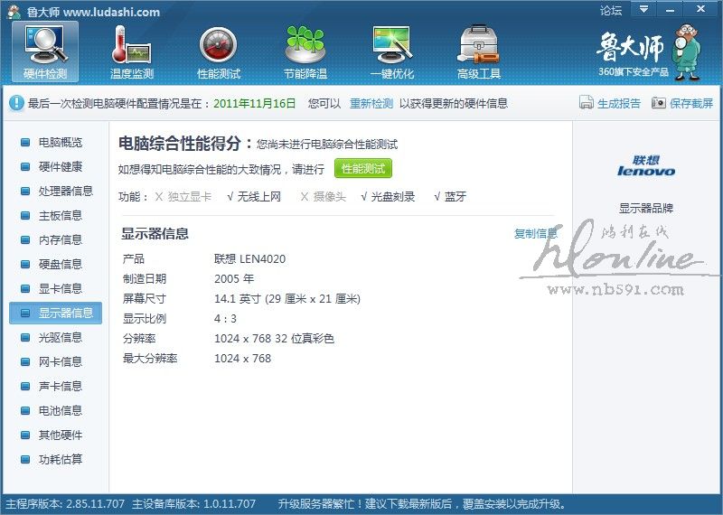Open the 硬件检测 hardware detection section

pos(45,51)
